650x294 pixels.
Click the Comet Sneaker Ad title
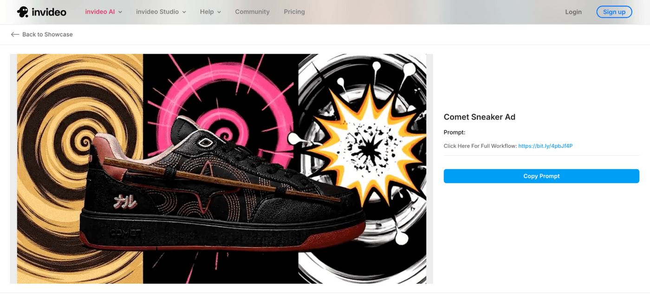pos(479,117)
